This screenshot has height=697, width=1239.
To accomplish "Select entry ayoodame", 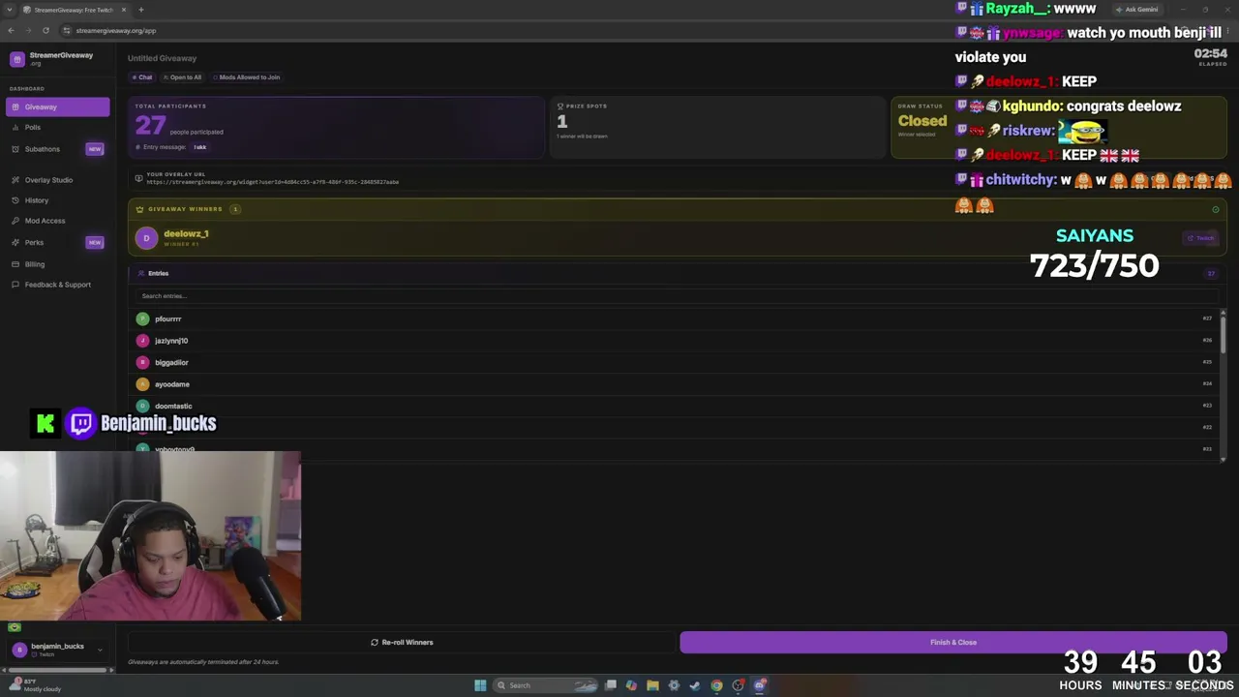I will (x=675, y=384).
